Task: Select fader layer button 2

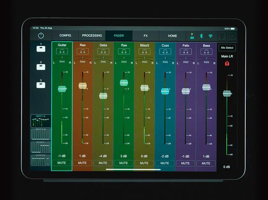Action: tap(40, 67)
